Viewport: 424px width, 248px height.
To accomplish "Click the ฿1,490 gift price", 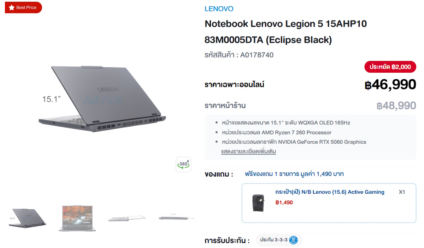I will [x=284, y=202].
